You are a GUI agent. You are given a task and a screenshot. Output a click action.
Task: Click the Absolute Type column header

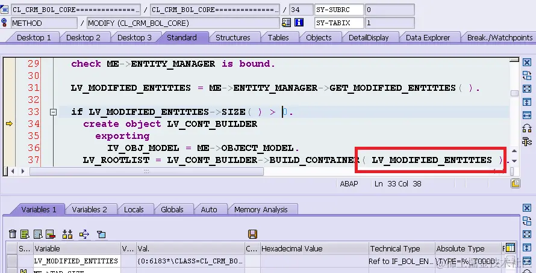pos(469,248)
